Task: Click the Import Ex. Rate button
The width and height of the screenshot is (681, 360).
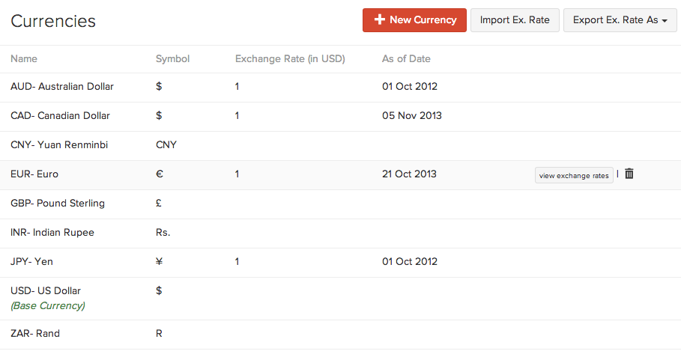Action: (x=515, y=20)
